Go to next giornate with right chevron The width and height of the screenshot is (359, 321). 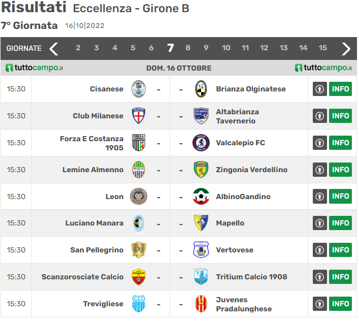[346, 48]
